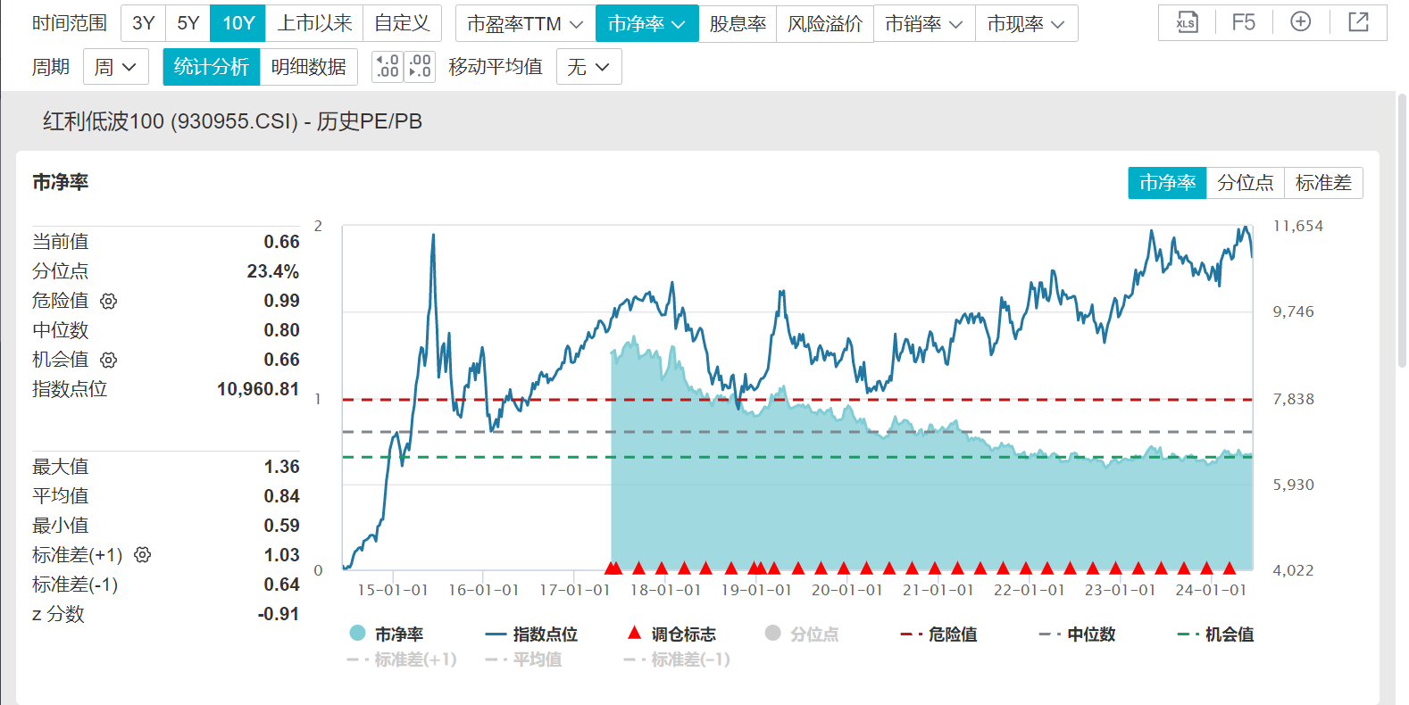
Task: Expand the 市盈率TTM dropdown
Action: point(524,24)
